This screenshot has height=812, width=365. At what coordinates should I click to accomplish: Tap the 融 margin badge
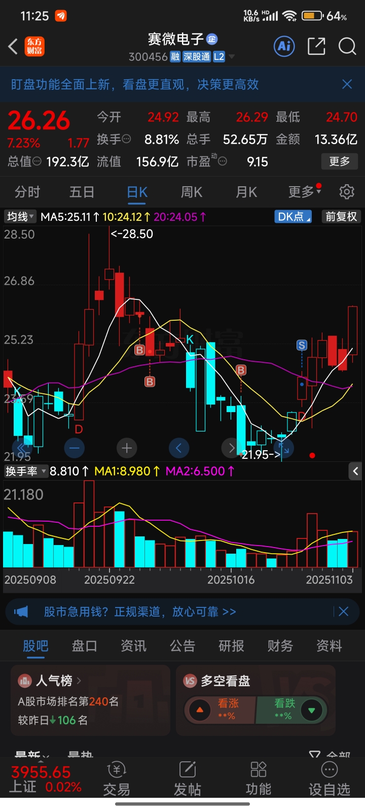coord(175,57)
